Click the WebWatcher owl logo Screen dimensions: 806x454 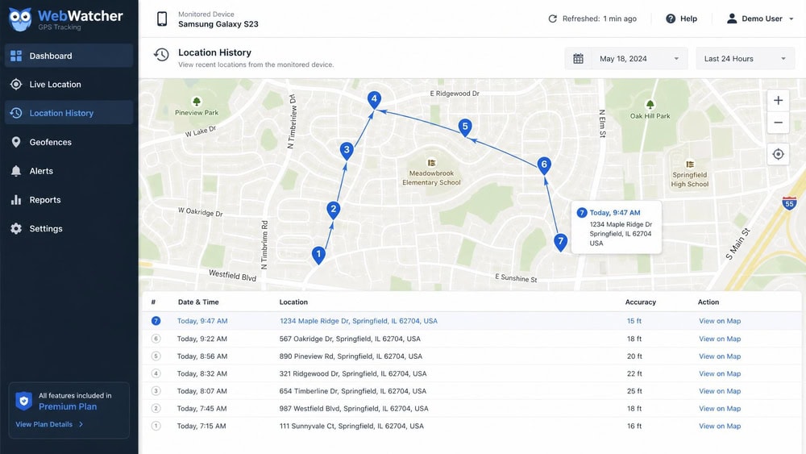(x=21, y=19)
